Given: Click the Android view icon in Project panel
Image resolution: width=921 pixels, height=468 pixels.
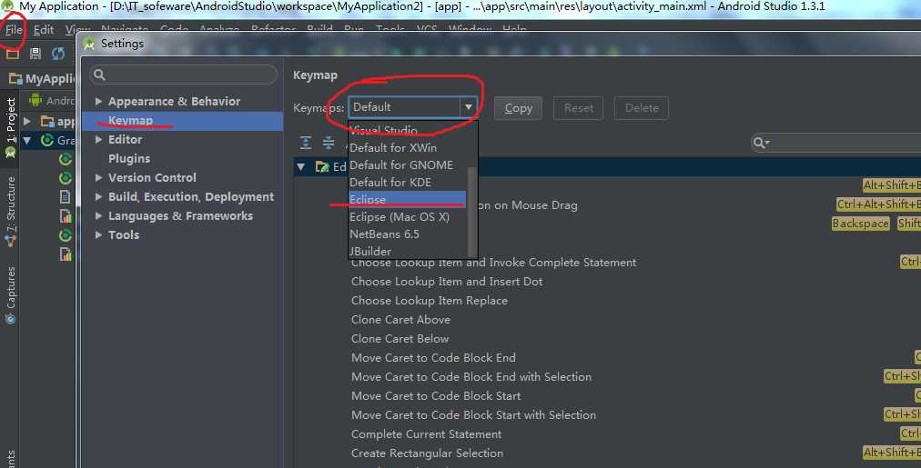Looking at the screenshot, I should tap(35, 100).
